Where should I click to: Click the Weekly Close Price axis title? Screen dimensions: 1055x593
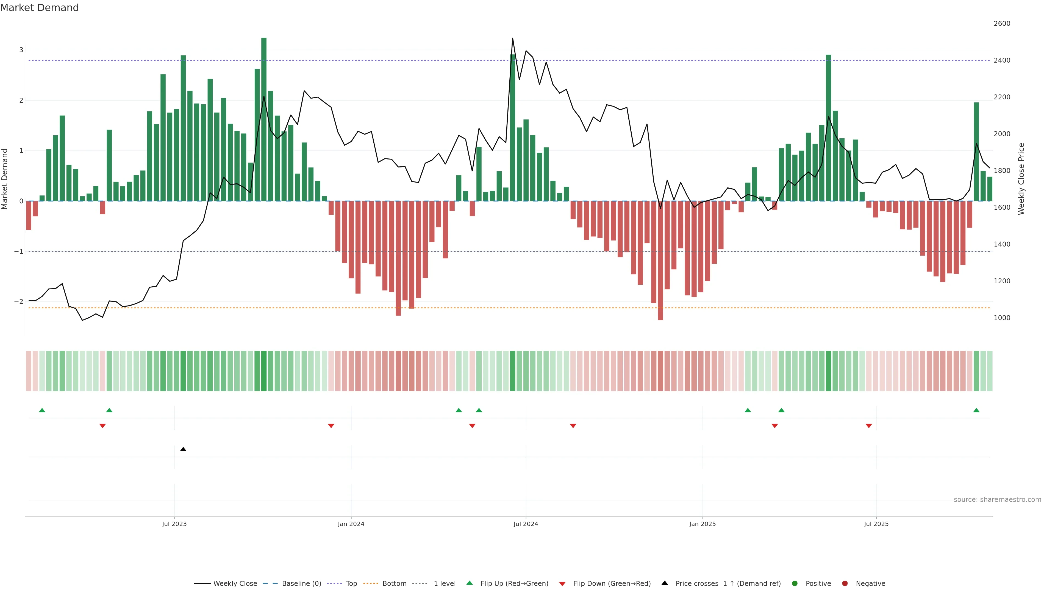point(1021,179)
